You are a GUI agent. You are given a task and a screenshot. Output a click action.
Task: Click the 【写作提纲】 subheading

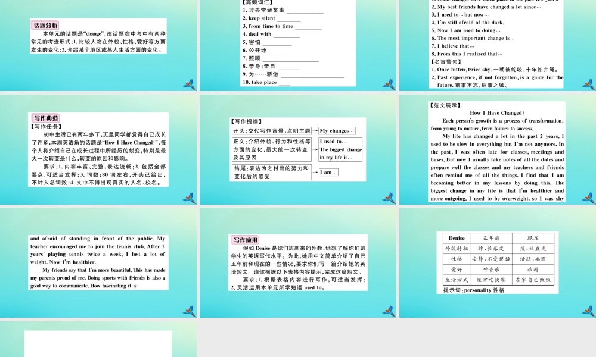pyautogui.click(x=246, y=121)
